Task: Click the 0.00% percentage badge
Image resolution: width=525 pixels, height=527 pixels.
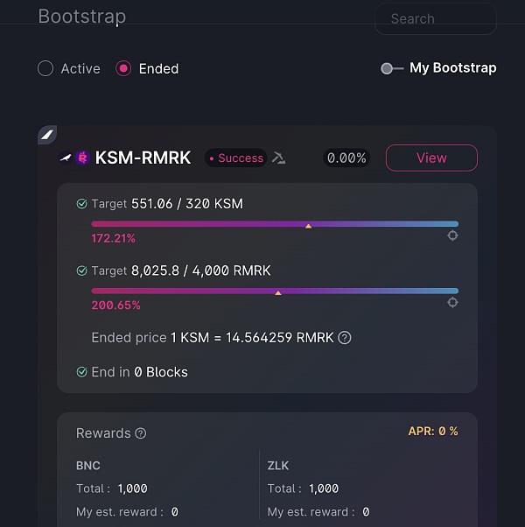Action: point(346,158)
